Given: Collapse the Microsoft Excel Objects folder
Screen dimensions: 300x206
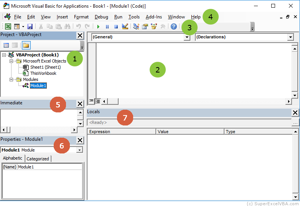Looking at the screenshot, I should 11,61.
